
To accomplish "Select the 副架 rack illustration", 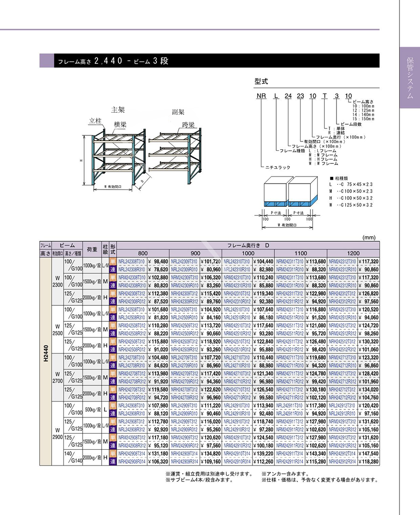I will pos(175,155).
